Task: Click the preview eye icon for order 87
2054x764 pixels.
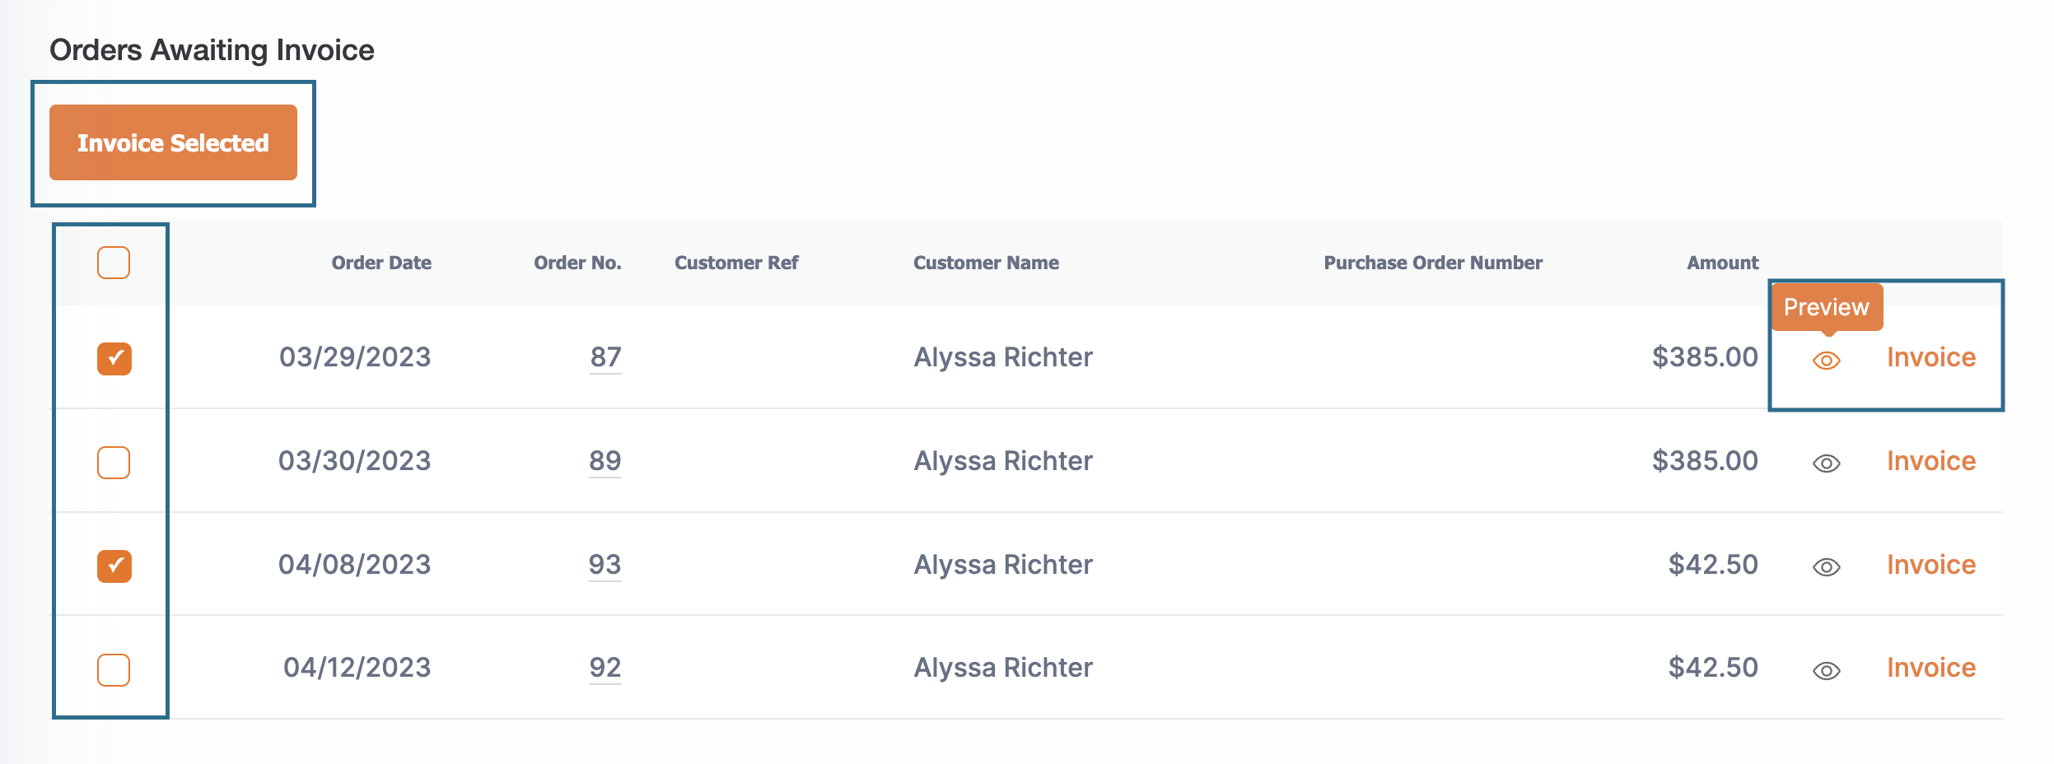Action: click(1826, 361)
